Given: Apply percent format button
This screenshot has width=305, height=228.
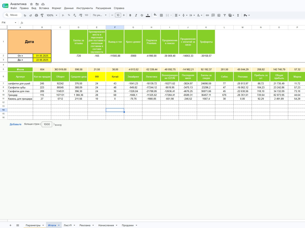Looking at the screenshot, I should tap(69, 15).
